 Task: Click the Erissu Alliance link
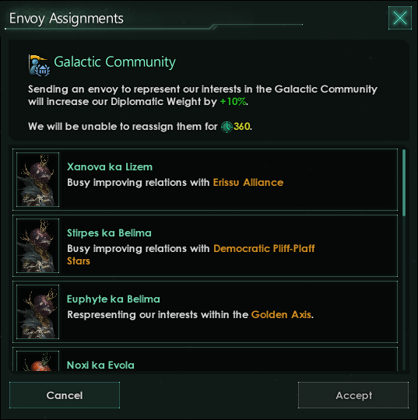click(248, 183)
